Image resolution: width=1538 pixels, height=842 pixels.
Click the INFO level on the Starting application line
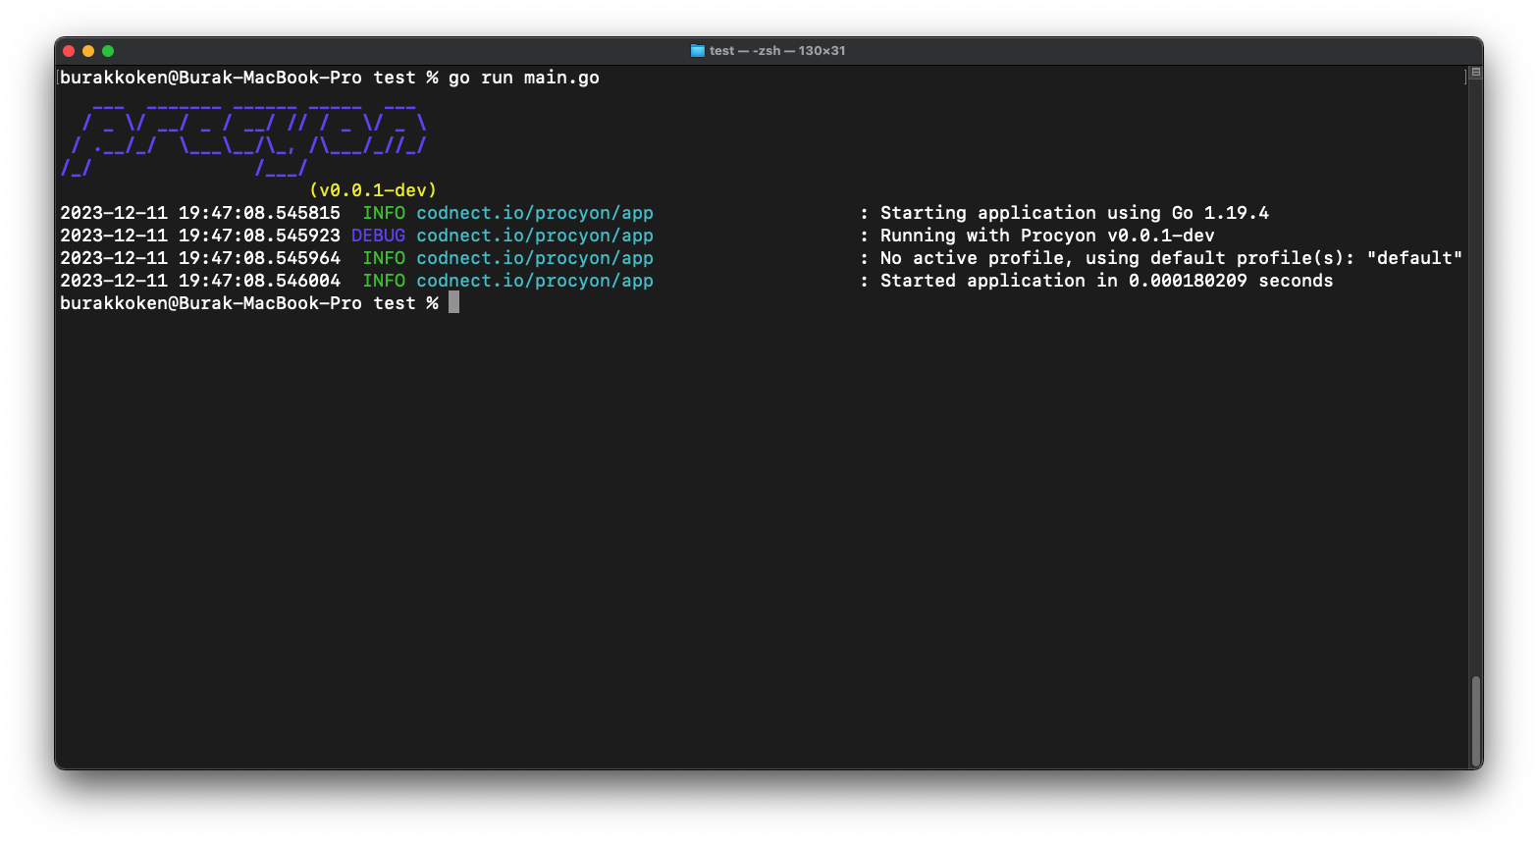tap(384, 213)
